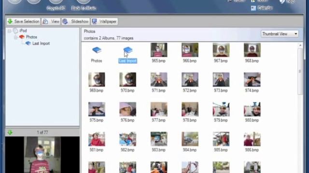Select thumbnail 973.bmp
The height and width of the screenshot is (173, 309).
(x=221, y=80)
